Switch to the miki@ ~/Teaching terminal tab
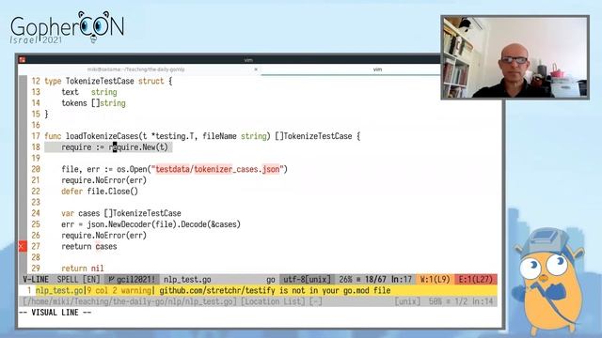Viewport: 602px width, 338px height. 135,69
